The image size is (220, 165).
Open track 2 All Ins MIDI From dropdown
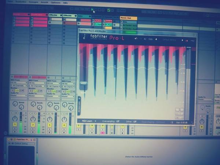(37, 83)
